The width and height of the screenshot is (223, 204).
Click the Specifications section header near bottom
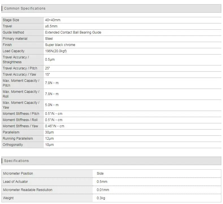(16, 161)
